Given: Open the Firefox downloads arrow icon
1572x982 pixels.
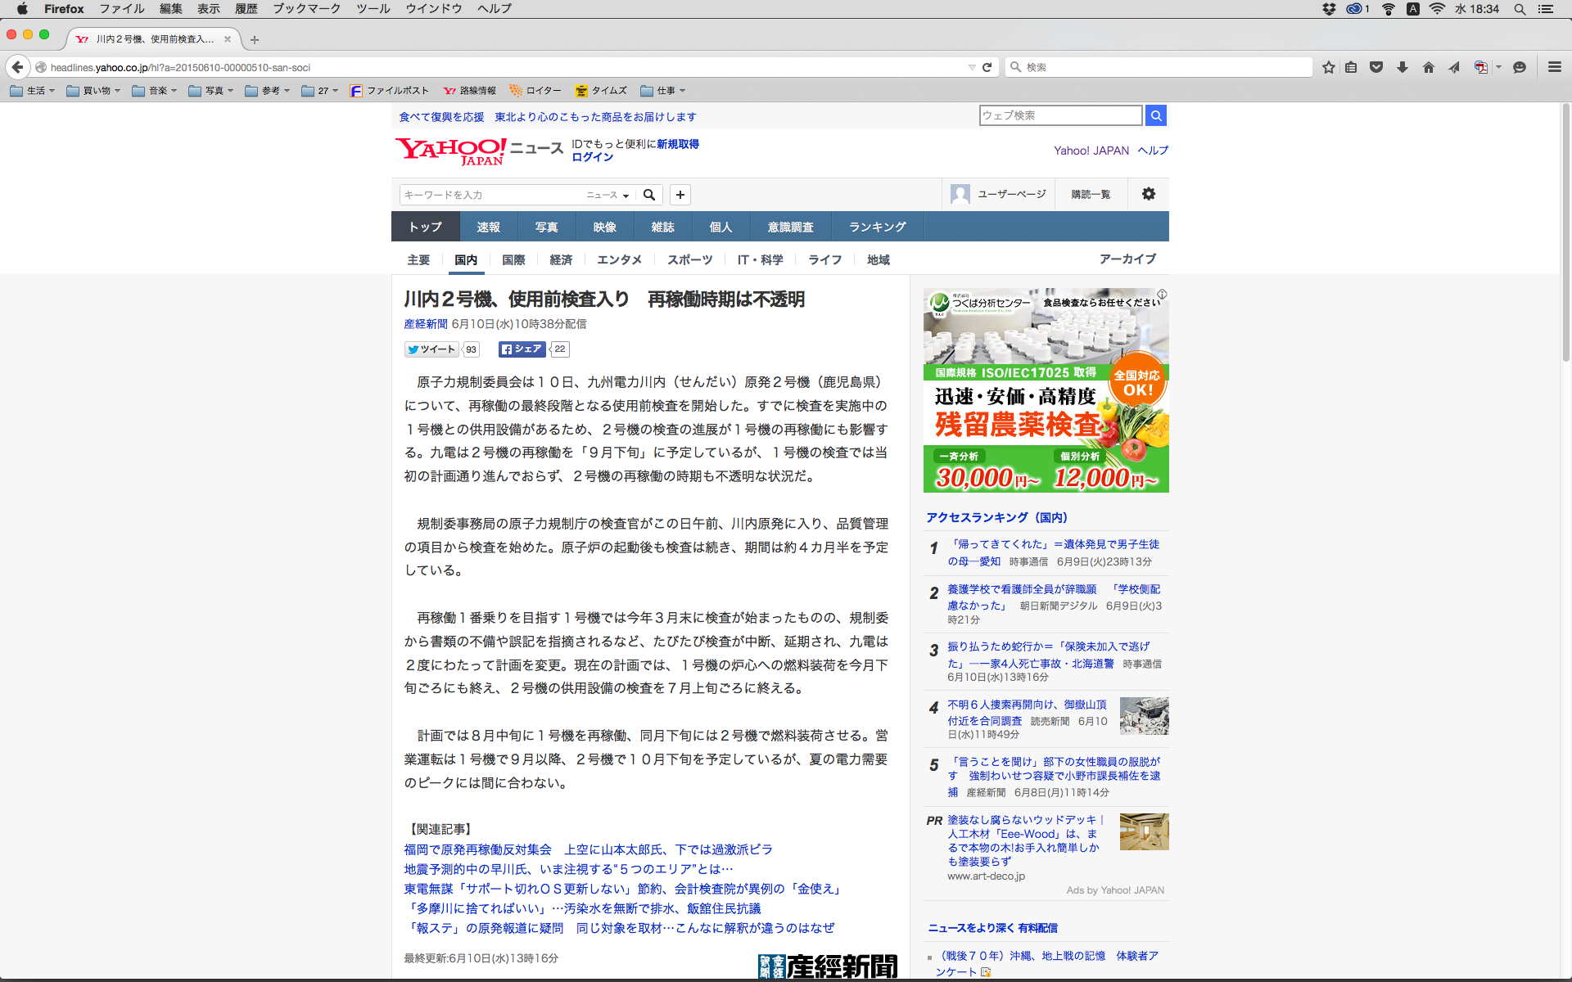Looking at the screenshot, I should [1403, 67].
